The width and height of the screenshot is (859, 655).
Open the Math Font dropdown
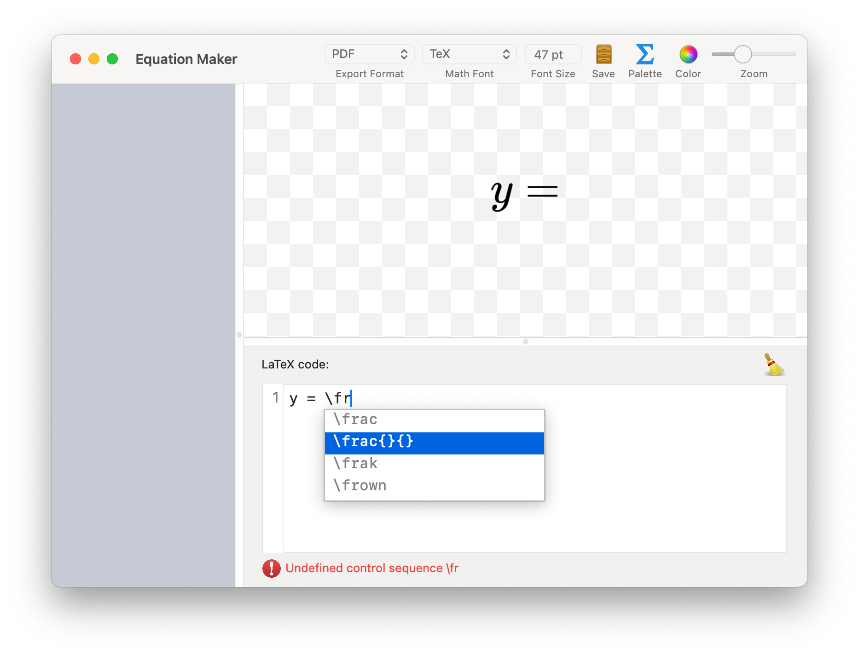pyautogui.click(x=469, y=54)
